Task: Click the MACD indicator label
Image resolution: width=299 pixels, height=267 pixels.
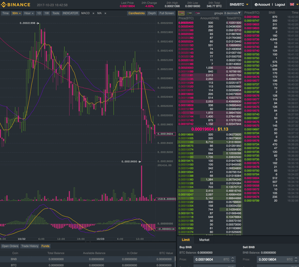Action: (x=86, y=13)
